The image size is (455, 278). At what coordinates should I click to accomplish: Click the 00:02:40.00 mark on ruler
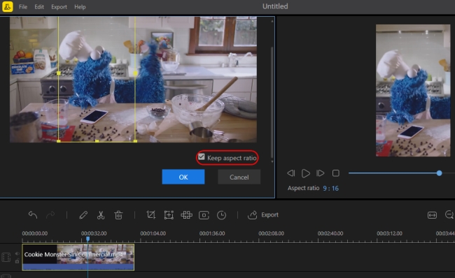click(330, 233)
